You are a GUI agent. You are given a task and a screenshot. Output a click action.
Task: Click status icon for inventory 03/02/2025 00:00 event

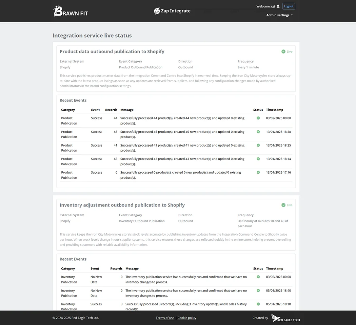258,277
